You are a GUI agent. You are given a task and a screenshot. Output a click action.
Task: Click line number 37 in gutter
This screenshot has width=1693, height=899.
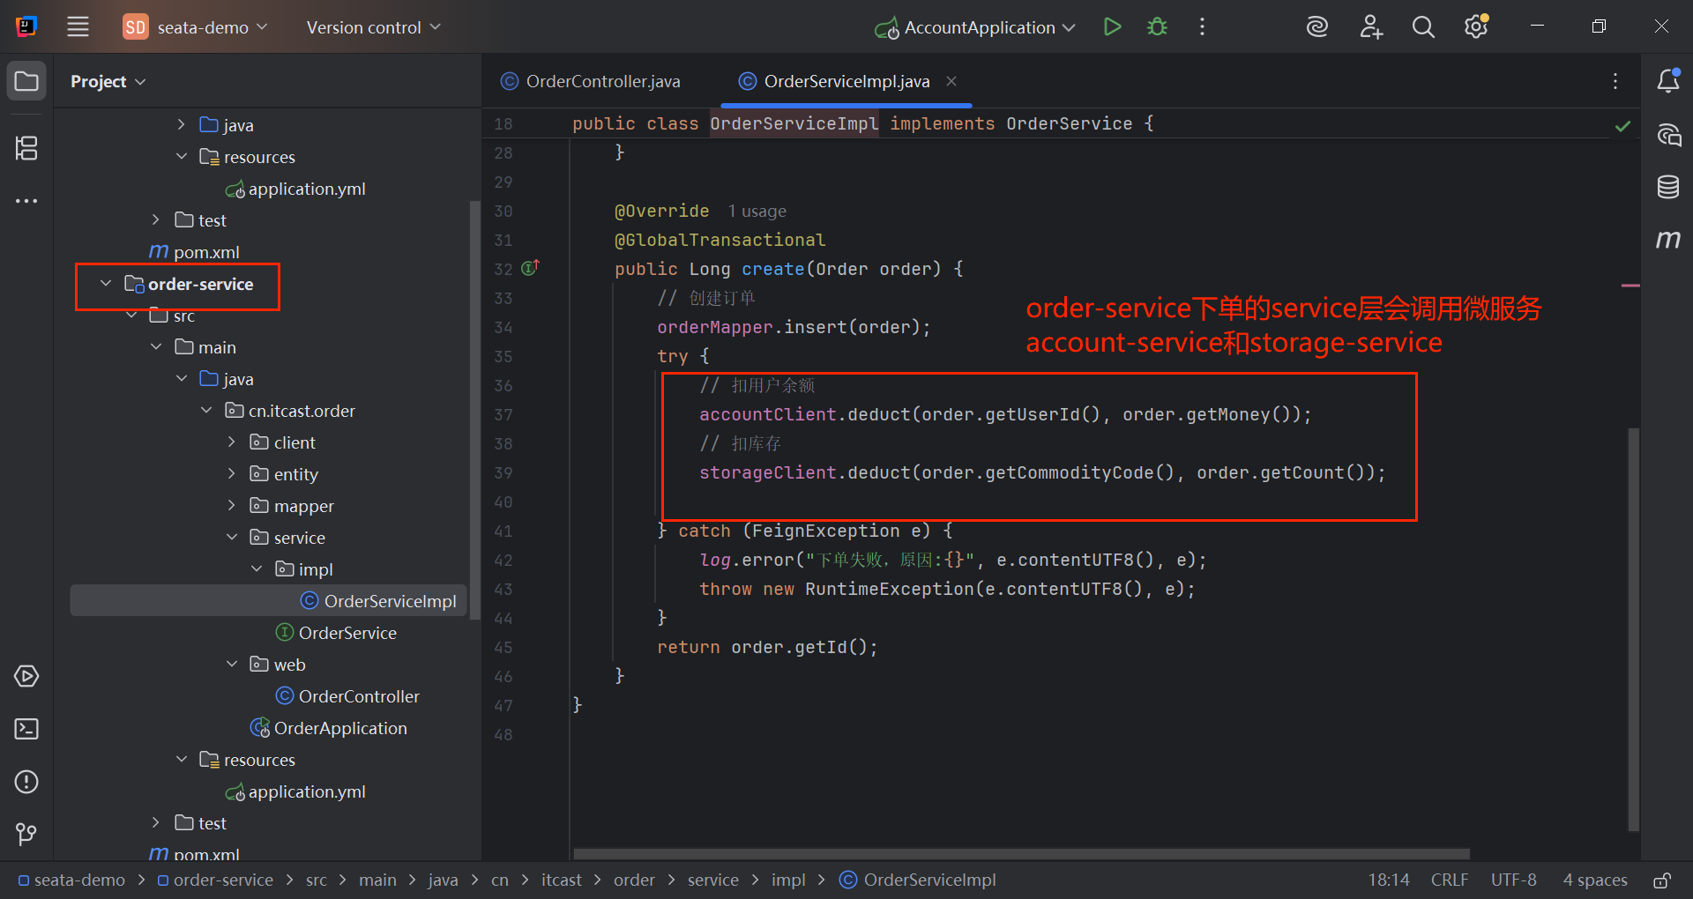pos(503,414)
